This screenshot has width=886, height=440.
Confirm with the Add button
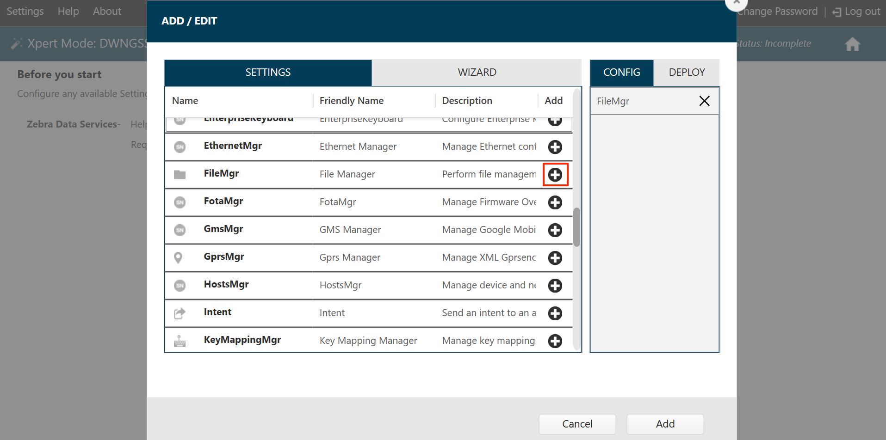(x=665, y=424)
